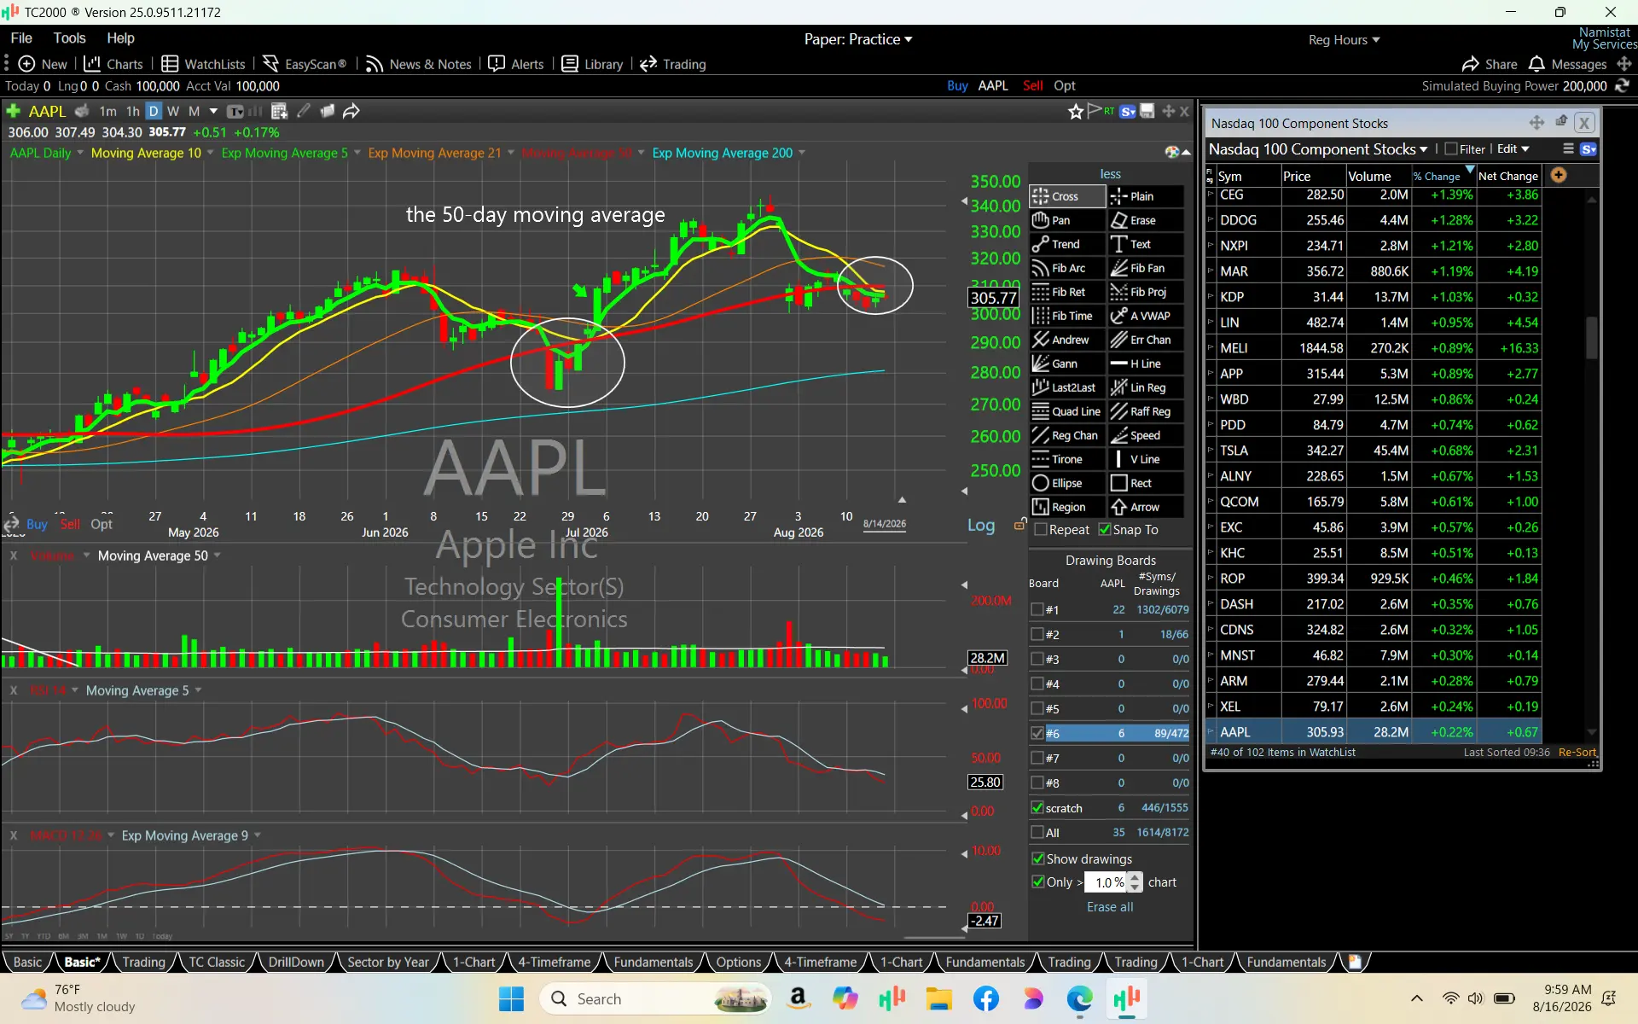1638x1024 pixels.
Task: Switch to the TC Classic layout tab
Action: click(217, 962)
